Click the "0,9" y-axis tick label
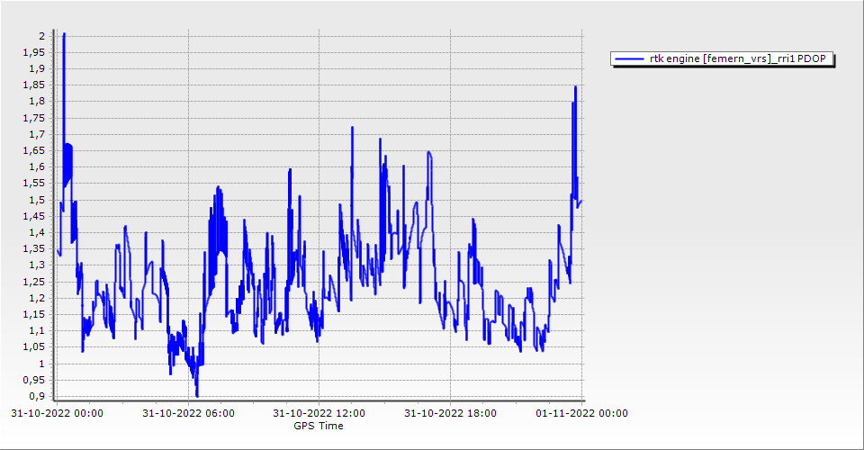 coord(38,397)
